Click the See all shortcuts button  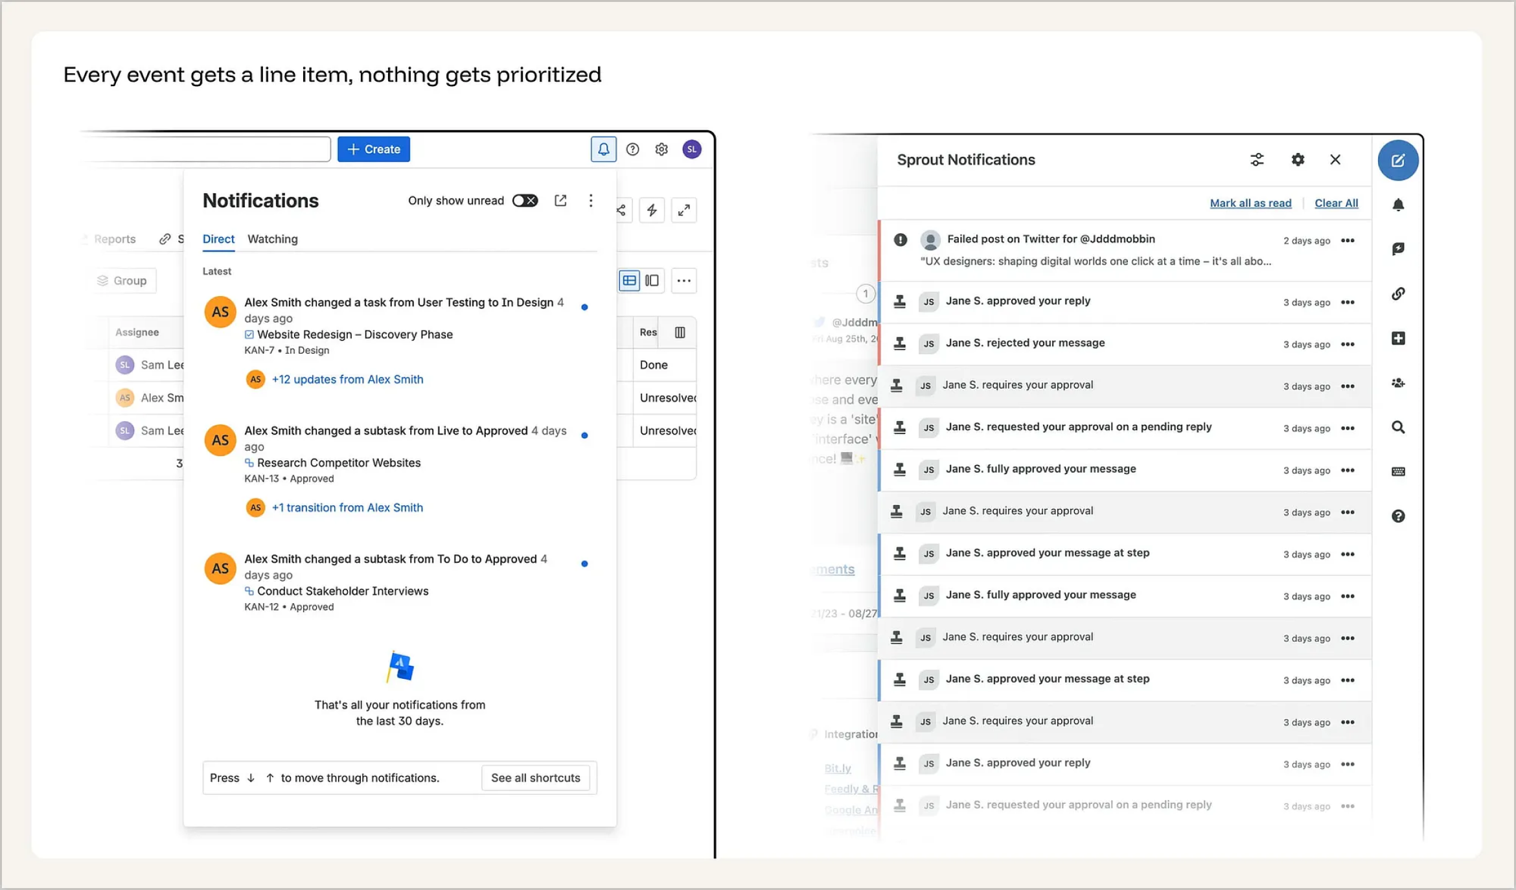[536, 778]
